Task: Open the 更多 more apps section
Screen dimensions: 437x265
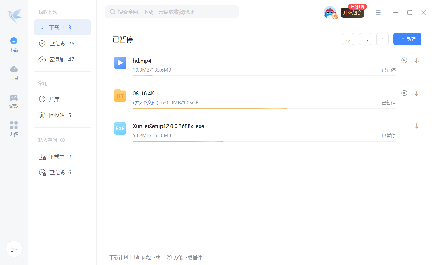Action: coord(14,129)
